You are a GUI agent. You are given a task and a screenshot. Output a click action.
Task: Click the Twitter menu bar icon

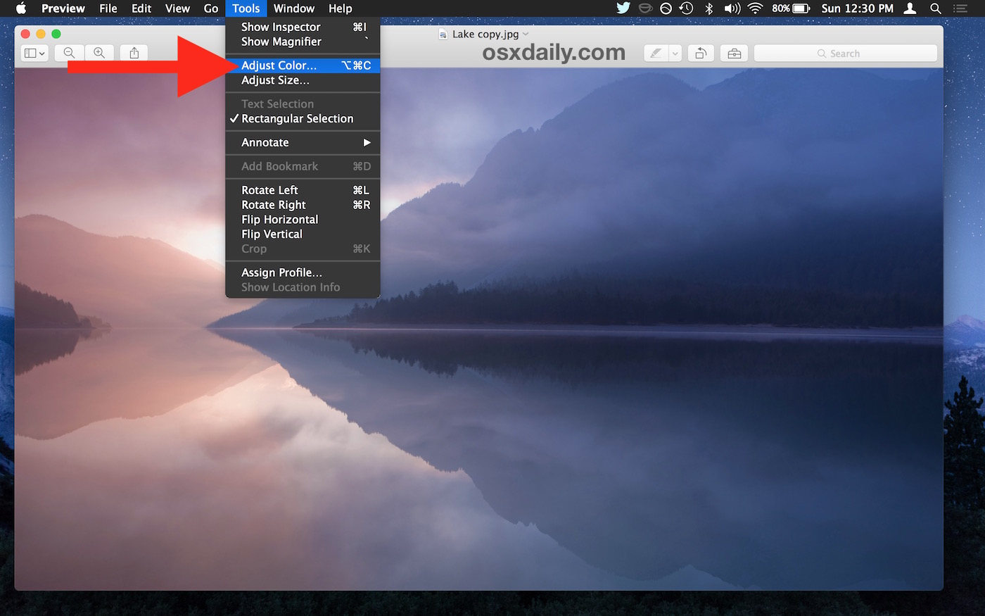click(623, 8)
